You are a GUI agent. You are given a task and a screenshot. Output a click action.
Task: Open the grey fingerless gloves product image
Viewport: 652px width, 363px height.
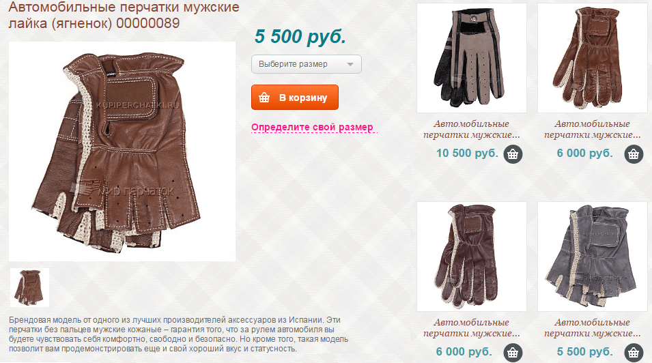pos(592,257)
